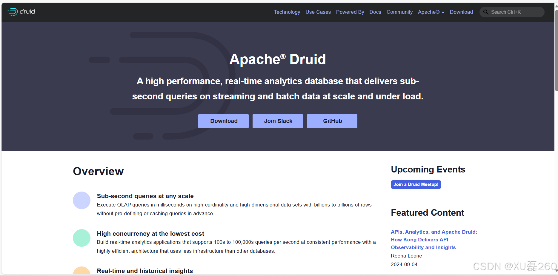
Task: Click the green High concurrency circle icon
Action: pyautogui.click(x=82, y=238)
